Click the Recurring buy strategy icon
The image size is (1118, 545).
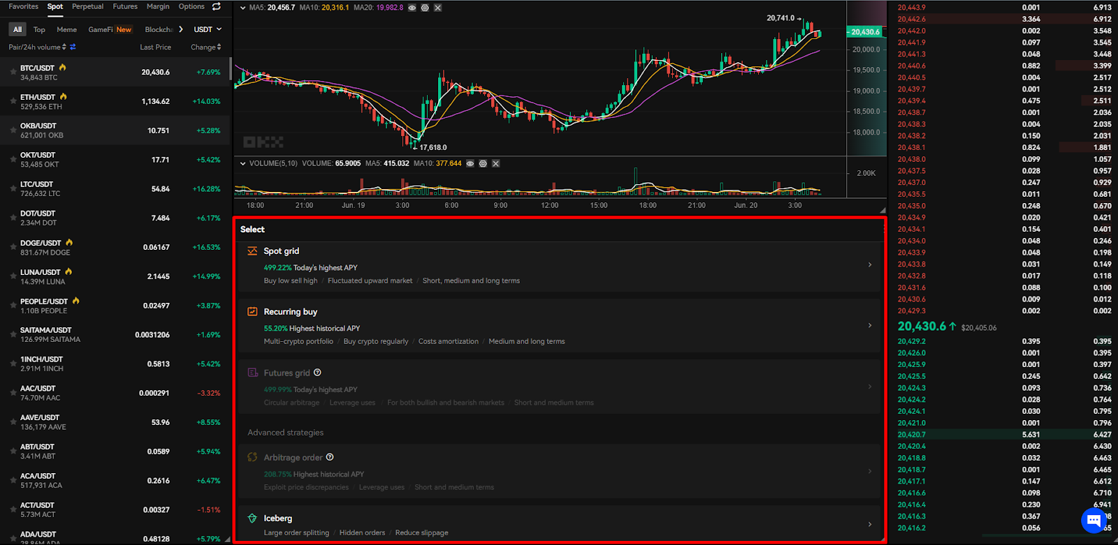(252, 312)
